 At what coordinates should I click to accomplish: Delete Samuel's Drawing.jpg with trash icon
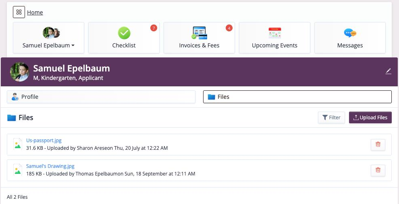click(378, 170)
